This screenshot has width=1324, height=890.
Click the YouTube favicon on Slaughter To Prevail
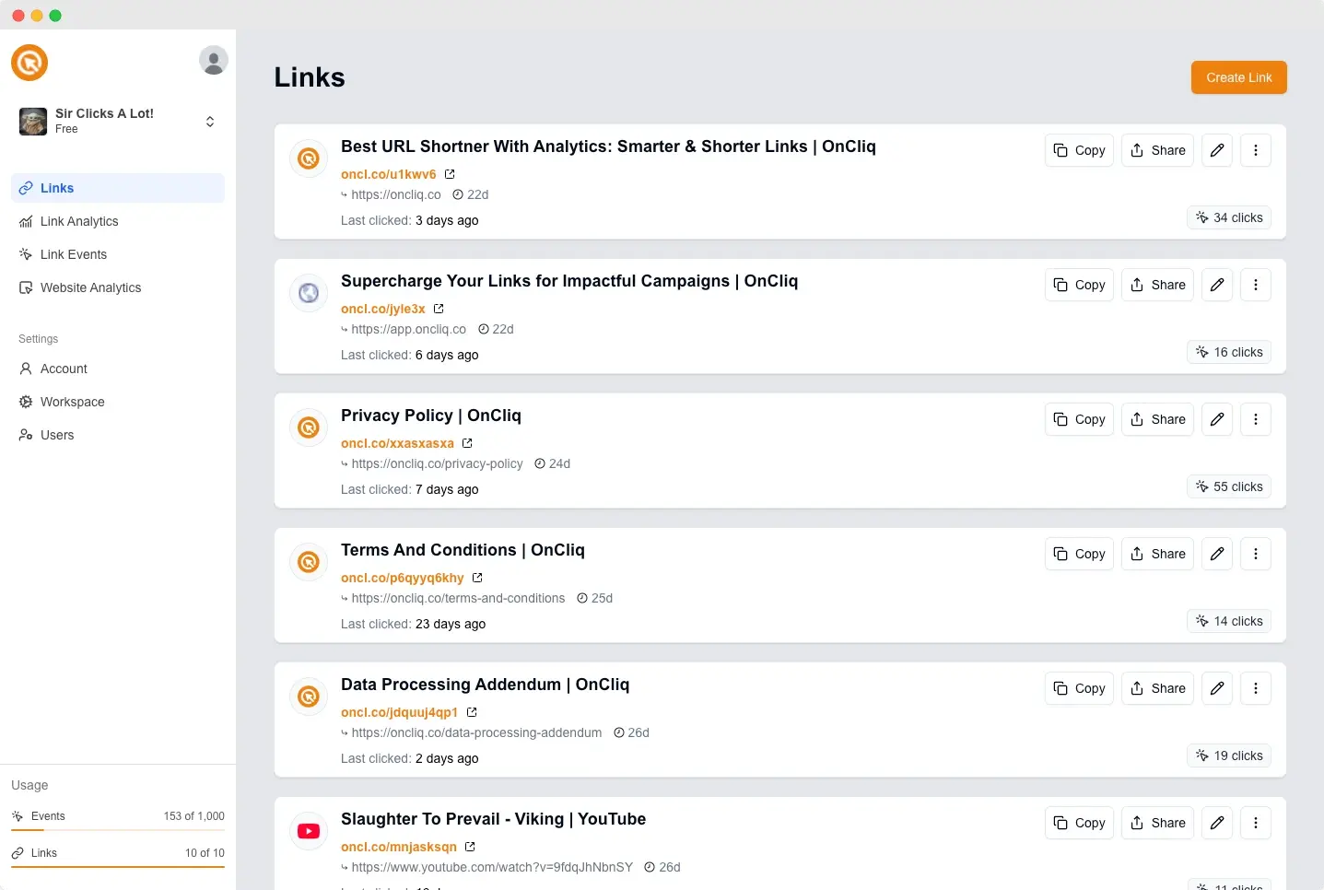point(309,831)
